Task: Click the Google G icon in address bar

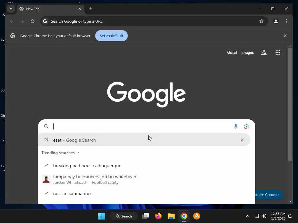Action: (45, 21)
